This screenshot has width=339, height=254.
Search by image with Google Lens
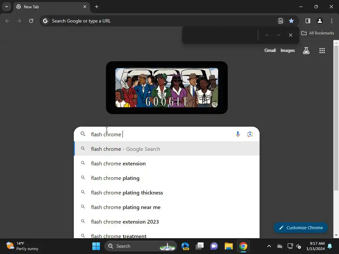(250, 134)
